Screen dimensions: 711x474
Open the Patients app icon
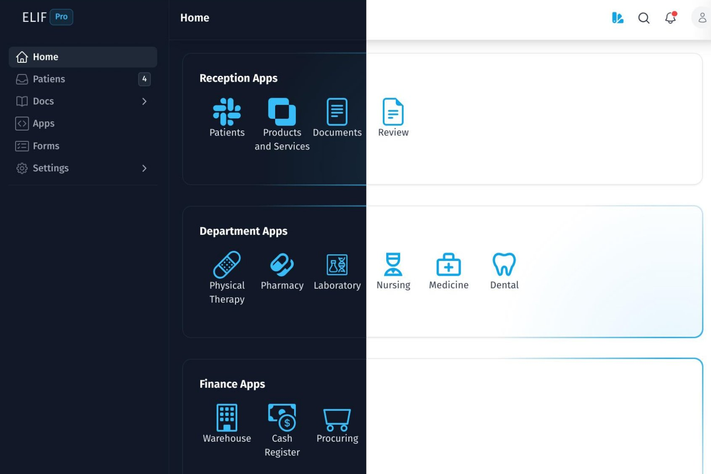227,114
